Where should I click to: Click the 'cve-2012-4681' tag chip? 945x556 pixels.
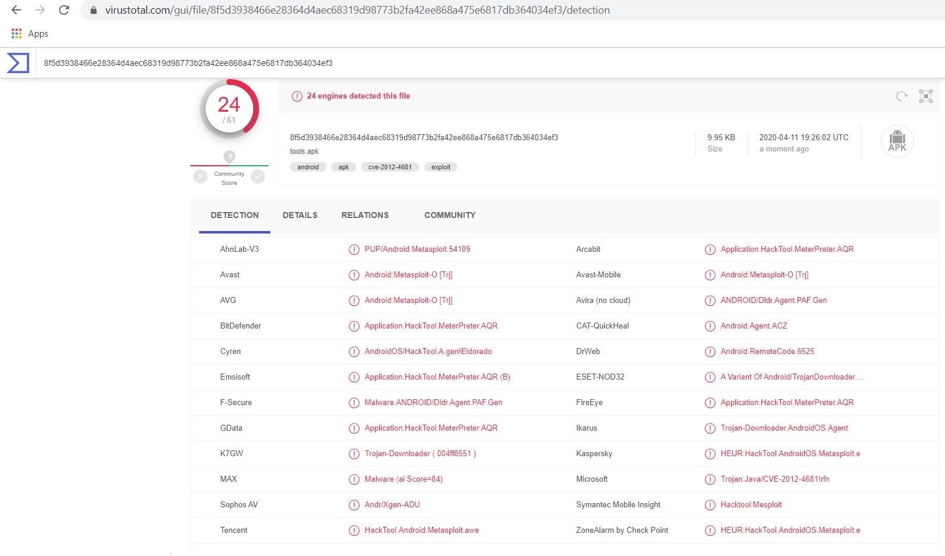pos(390,167)
